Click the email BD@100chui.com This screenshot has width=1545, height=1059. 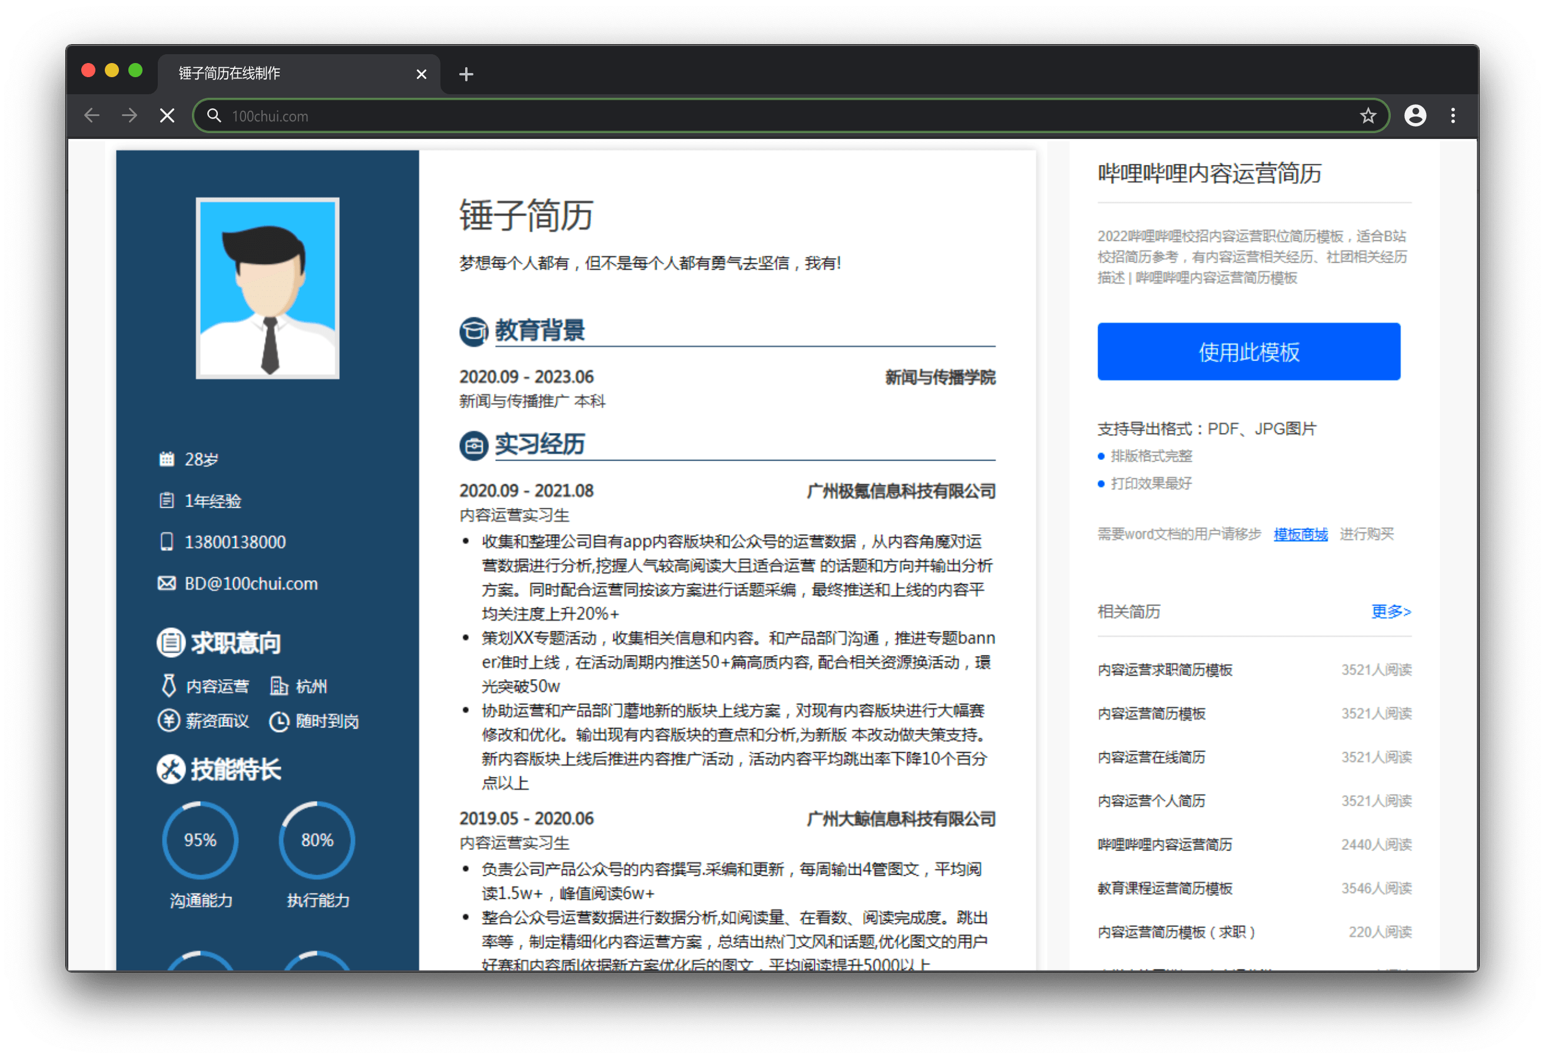[x=251, y=583]
